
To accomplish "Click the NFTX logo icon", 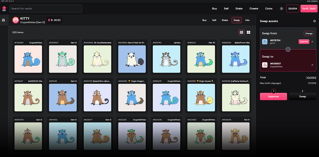I will (x=4, y=8).
